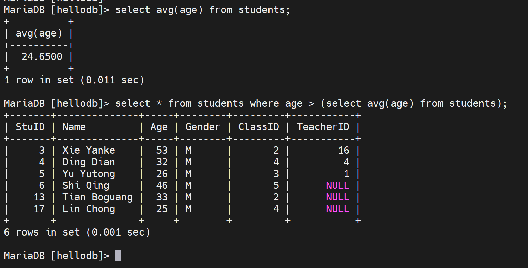Click the "6 rows in set" result line
528x268 pixels.
tap(77, 232)
